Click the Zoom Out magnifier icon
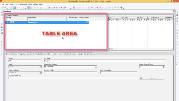 point(100,8)
